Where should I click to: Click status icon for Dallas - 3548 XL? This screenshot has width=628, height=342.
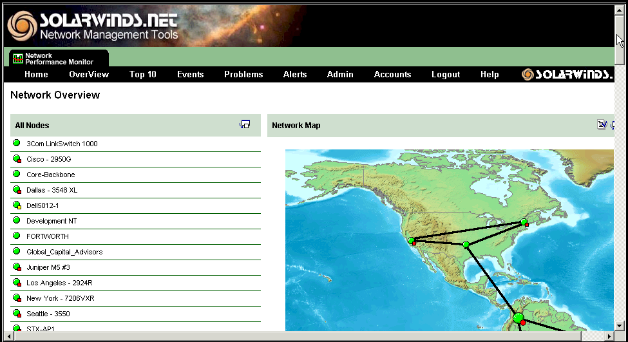coord(17,190)
